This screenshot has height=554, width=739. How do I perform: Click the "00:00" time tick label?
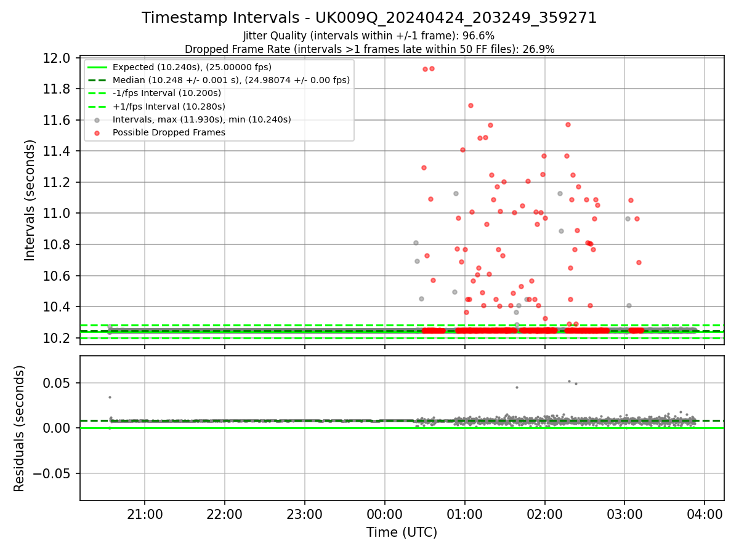[385, 514]
